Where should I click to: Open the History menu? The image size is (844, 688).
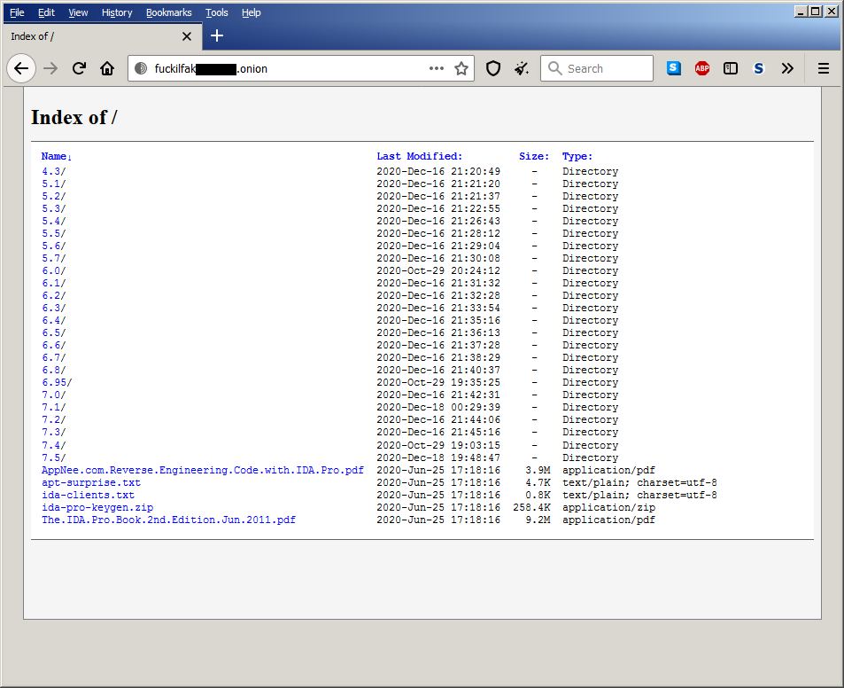[x=117, y=12]
